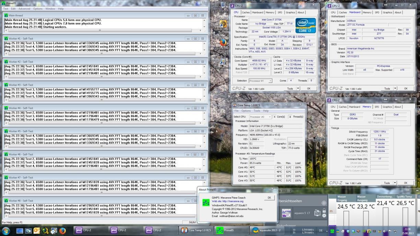Image resolution: width=420 pixels, height=236 pixels.
Task: Switch to Caches tab in CPU-Z processor window
Action: [245, 12]
